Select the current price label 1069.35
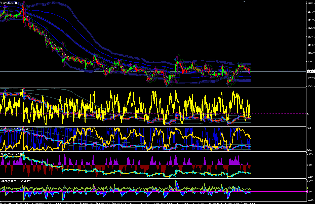The width and height of the screenshot is (315, 204). pos(311,72)
